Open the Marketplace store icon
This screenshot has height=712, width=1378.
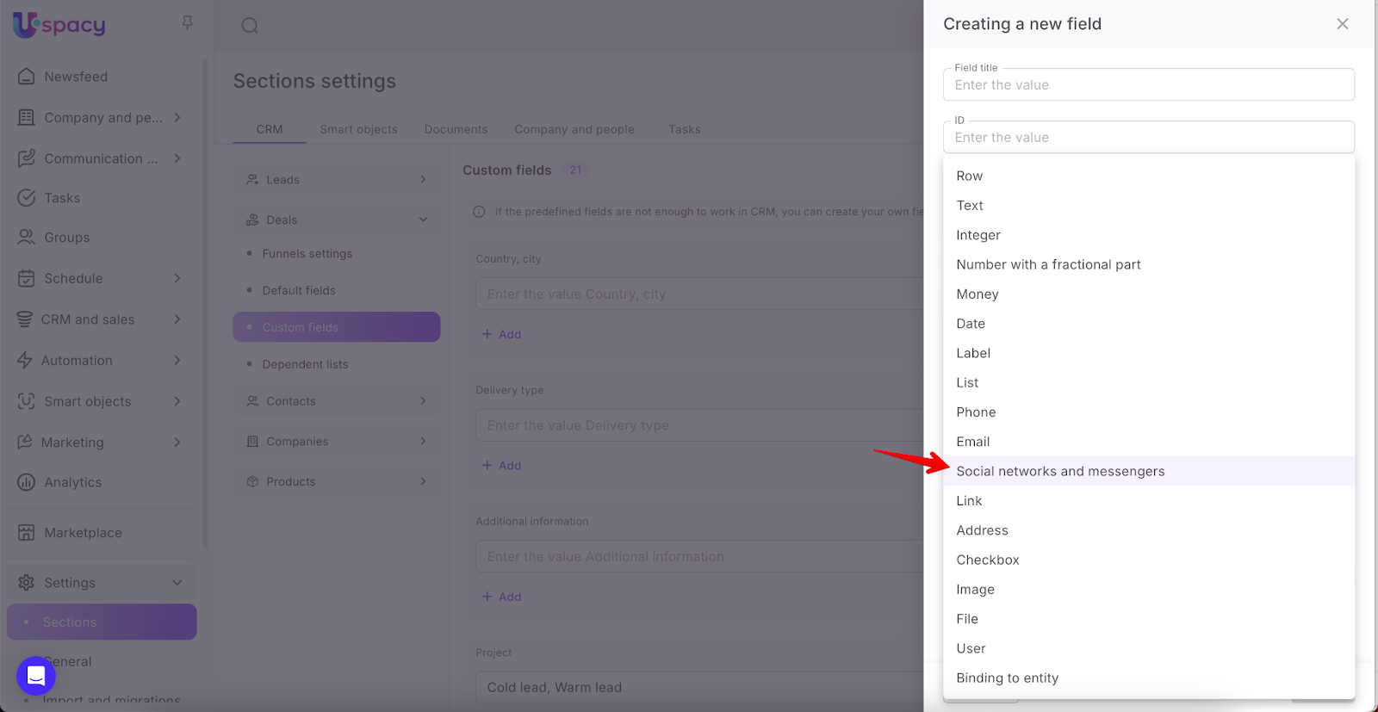(27, 533)
